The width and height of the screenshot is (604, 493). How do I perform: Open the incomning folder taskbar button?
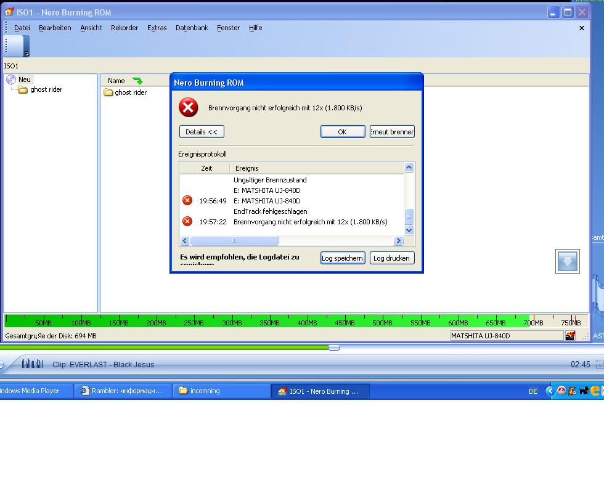(x=221, y=391)
